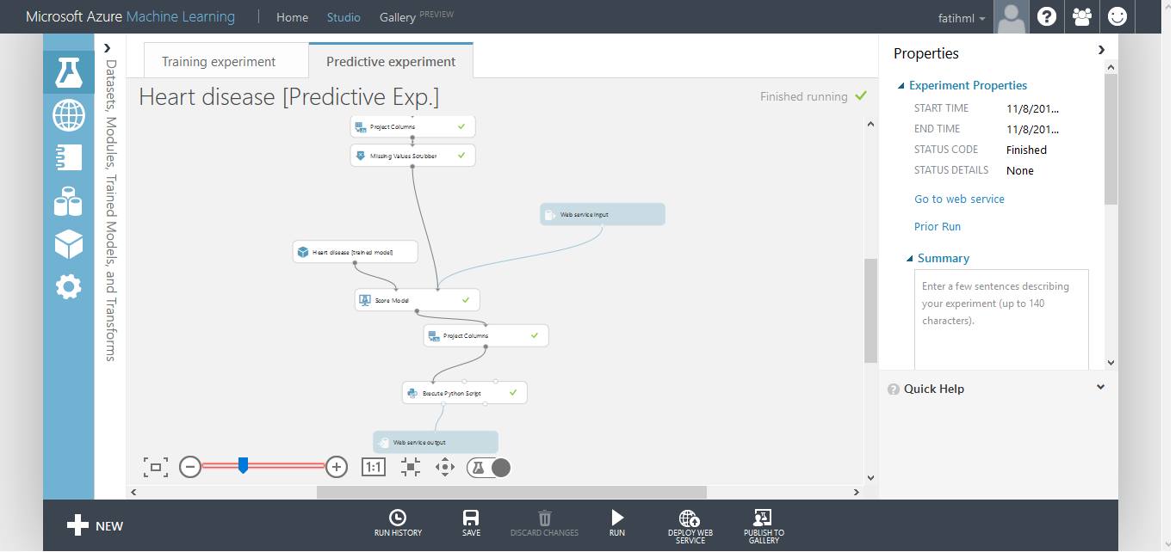Expand the Datasets, Modules panel chevron
This screenshot has width=1176, height=552.
click(108, 48)
